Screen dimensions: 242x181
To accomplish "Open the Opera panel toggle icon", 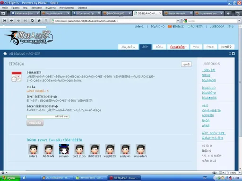I will (x=3, y=14).
